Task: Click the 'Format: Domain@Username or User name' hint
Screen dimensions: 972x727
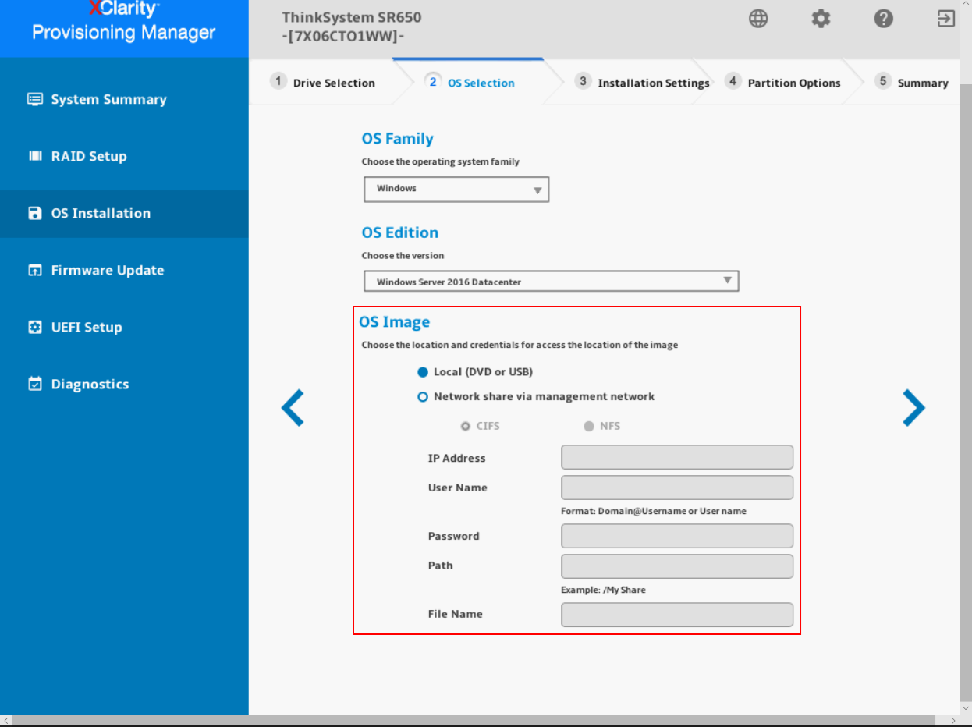Action: (x=654, y=511)
